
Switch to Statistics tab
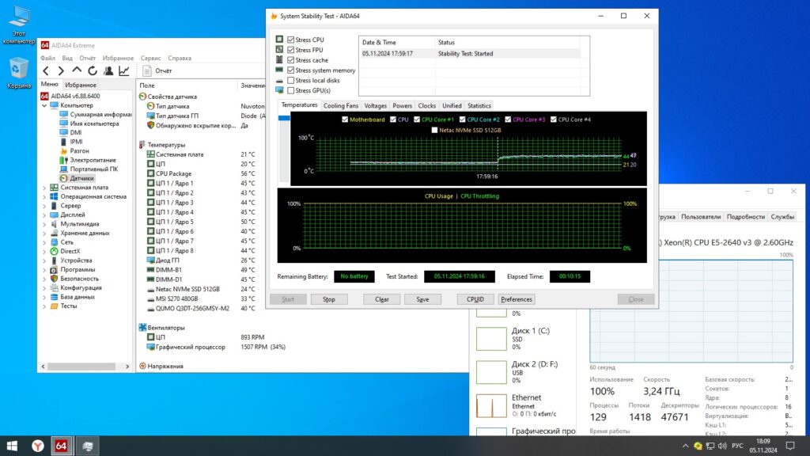479,105
